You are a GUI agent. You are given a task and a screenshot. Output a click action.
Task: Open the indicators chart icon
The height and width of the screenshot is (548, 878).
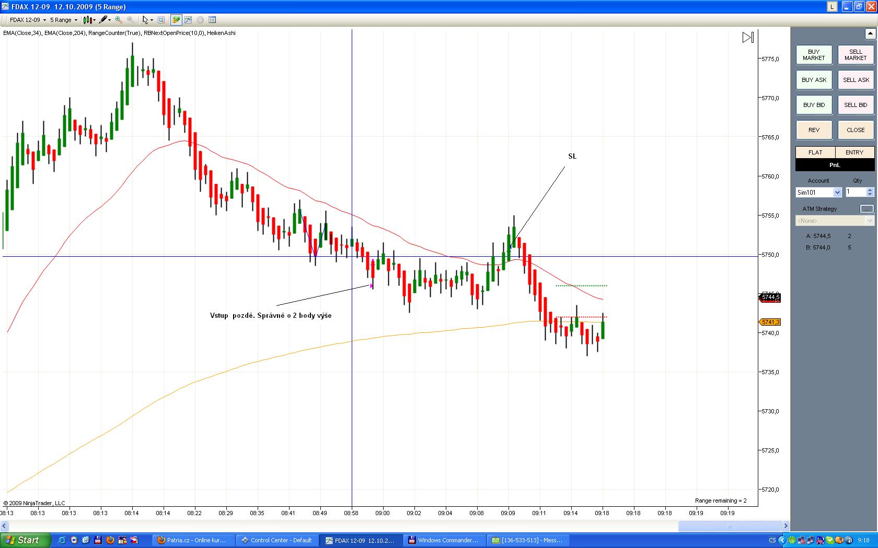click(188, 20)
